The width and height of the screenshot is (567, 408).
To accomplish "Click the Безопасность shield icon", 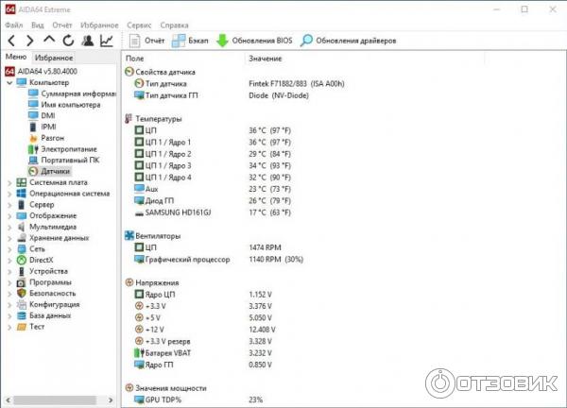I will (x=22, y=294).
